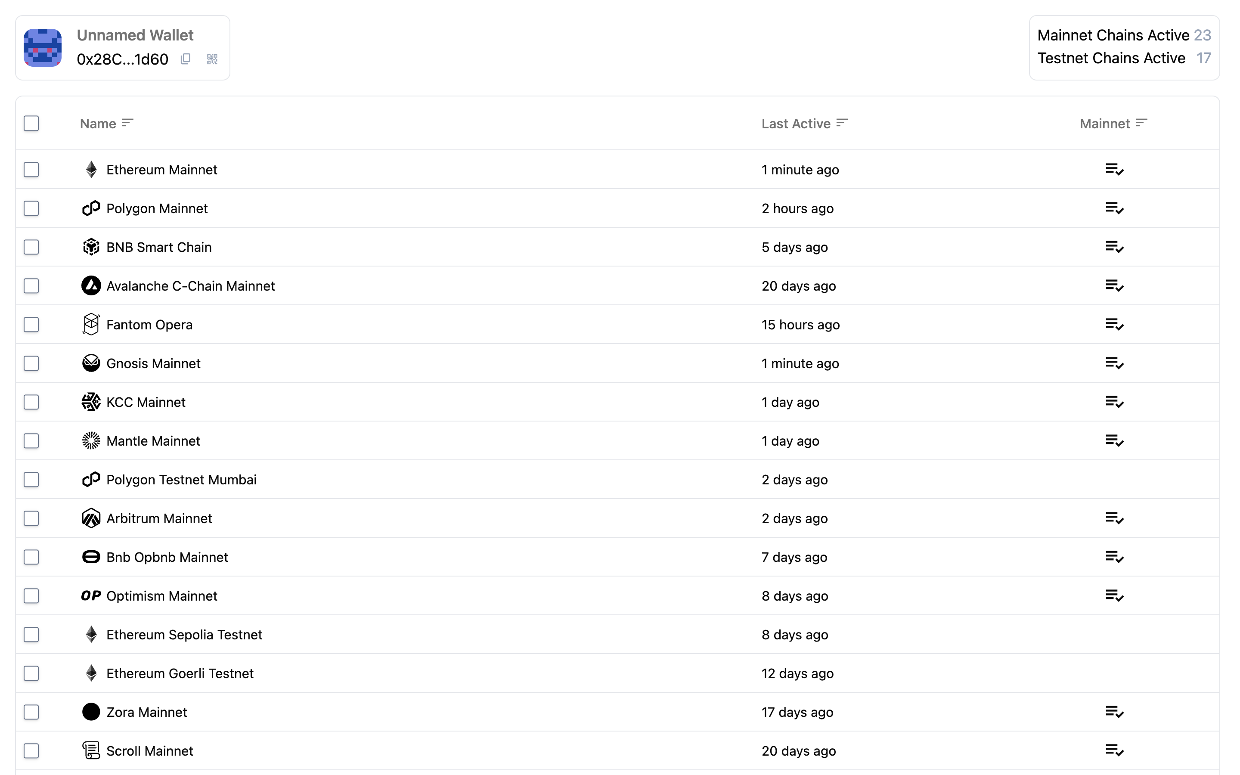Click the Fantom Opera logo icon
The image size is (1240, 775).
(x=91, y=325)
